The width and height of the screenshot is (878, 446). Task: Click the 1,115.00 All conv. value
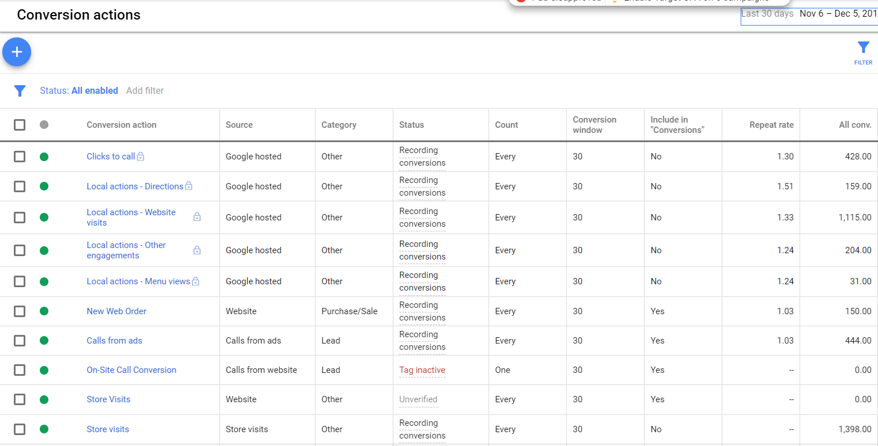click(855, 218)
